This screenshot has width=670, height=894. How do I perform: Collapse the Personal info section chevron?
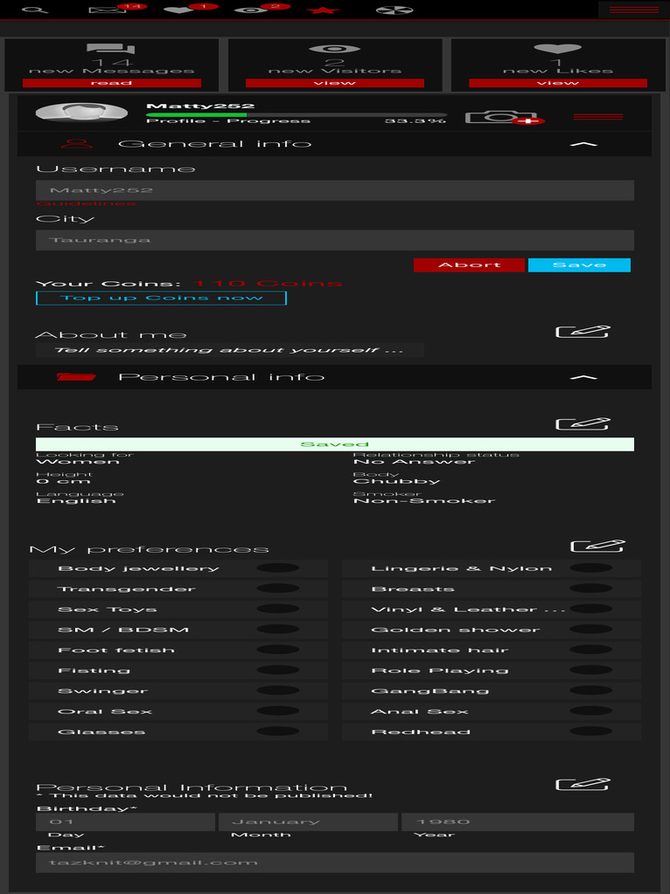coord(584,377)
